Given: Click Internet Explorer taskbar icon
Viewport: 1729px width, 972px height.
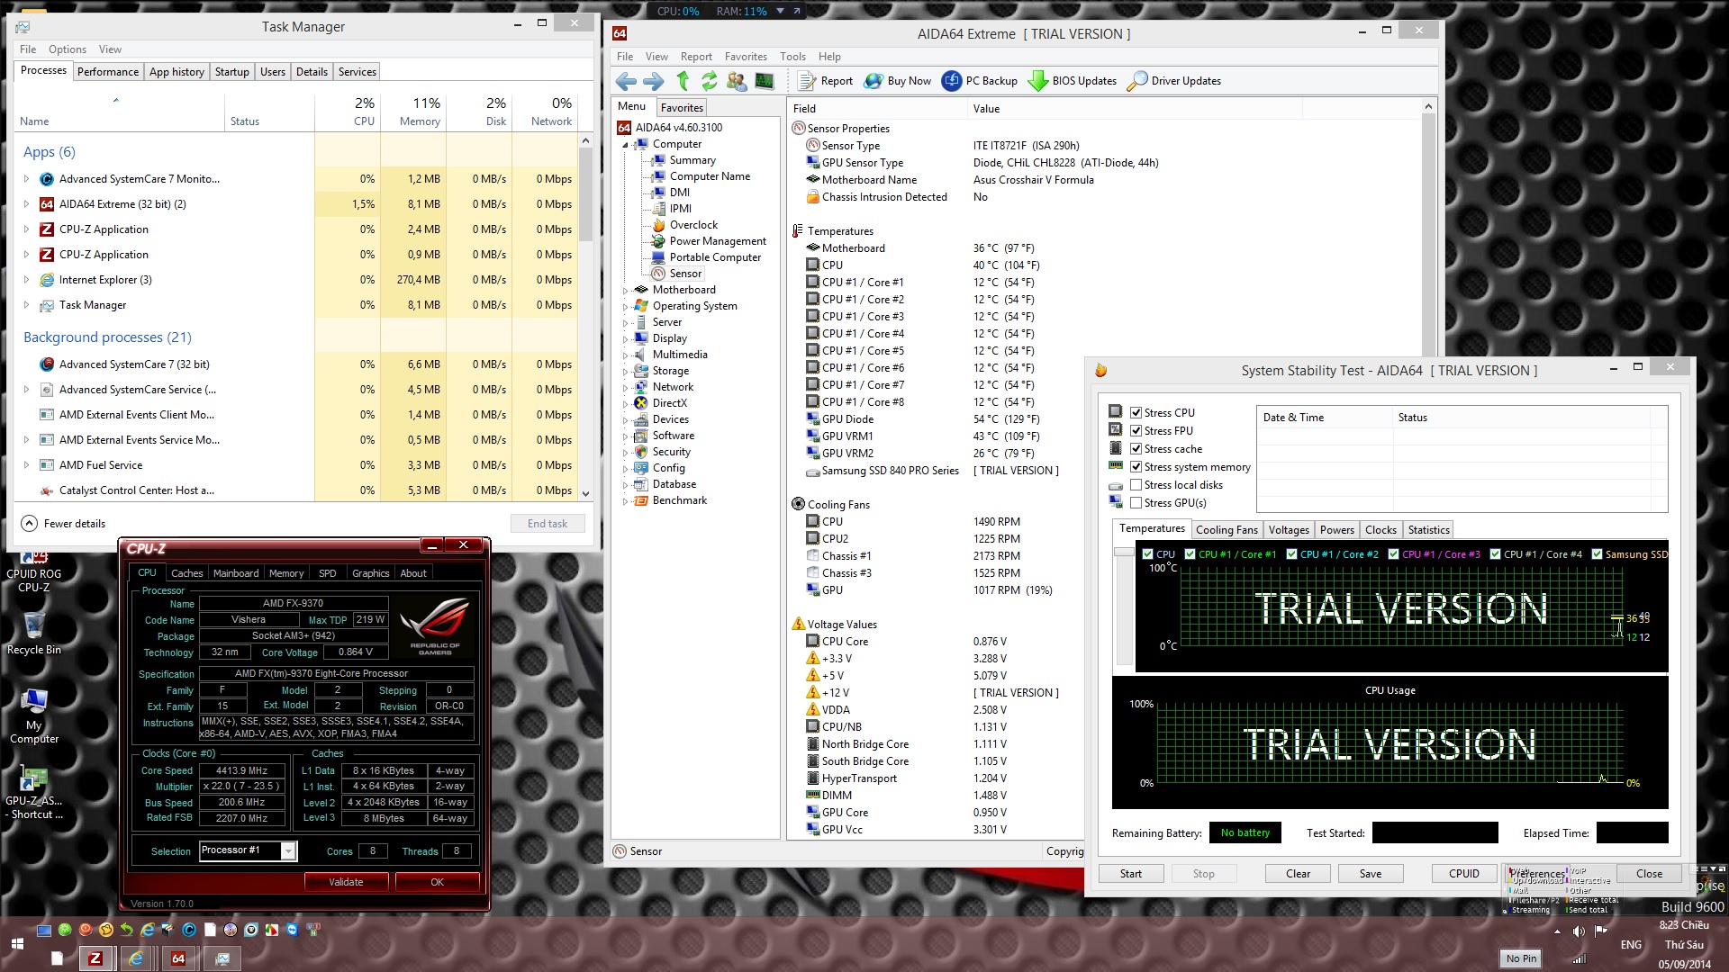Looking at the screenshot, I should click(136, 958).
